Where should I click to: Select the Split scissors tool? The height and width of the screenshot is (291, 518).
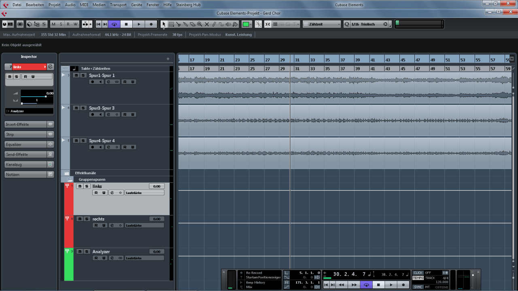tap(178, 24)
